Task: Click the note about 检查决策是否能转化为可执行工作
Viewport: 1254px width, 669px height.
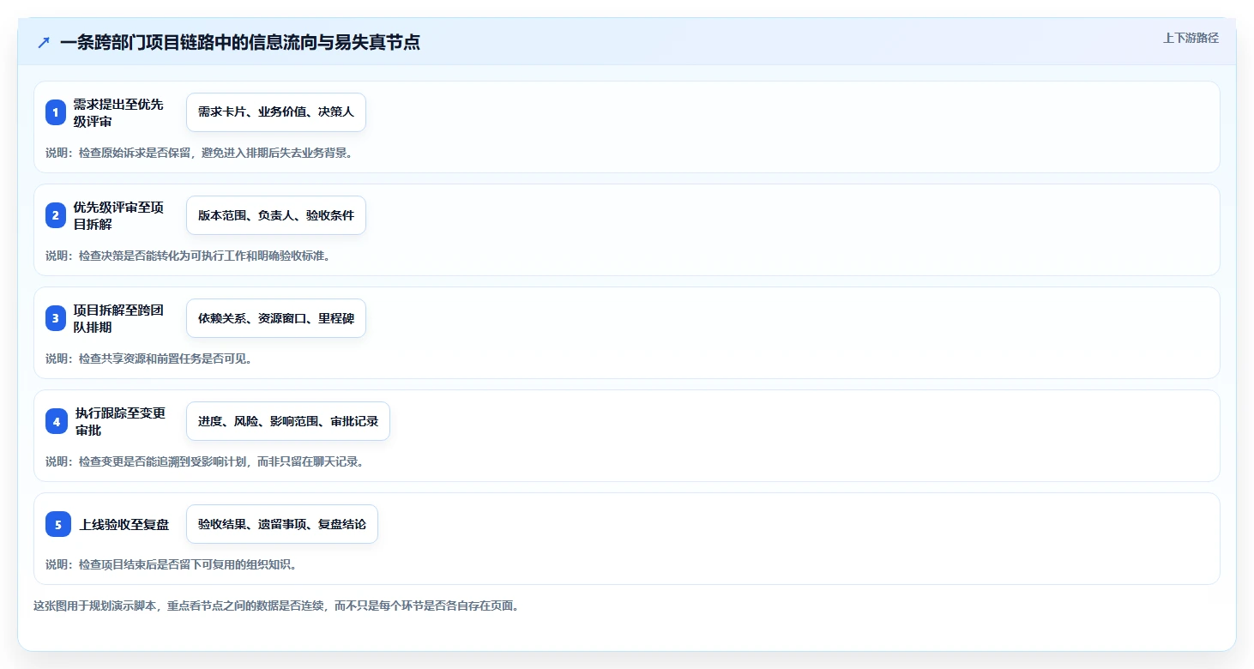Action: coord(188,256)
